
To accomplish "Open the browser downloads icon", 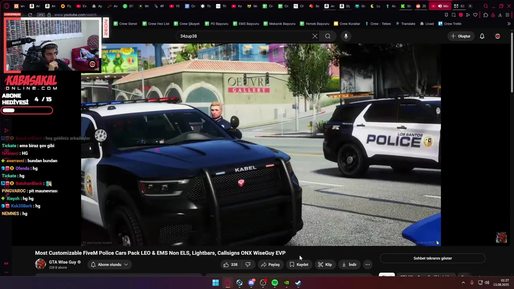I will click(500, 15).
